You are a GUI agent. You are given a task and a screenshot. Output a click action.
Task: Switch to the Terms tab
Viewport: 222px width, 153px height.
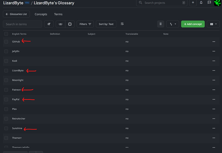[58, 14]
